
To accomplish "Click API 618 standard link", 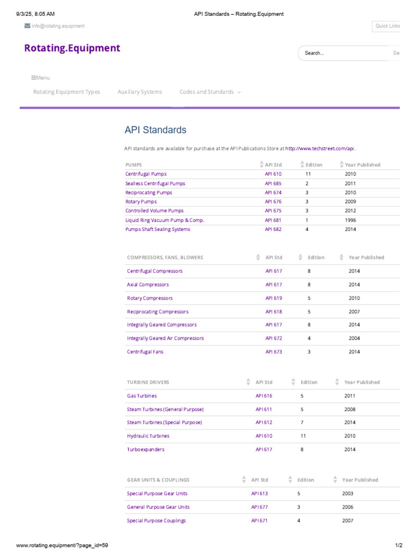I will (x=274, y=312).
